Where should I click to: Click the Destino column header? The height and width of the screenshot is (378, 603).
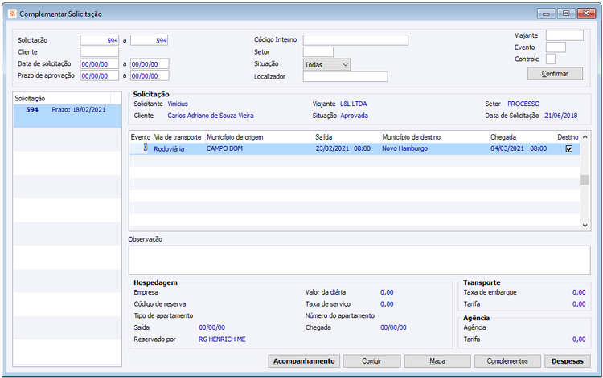click(568, 137)
